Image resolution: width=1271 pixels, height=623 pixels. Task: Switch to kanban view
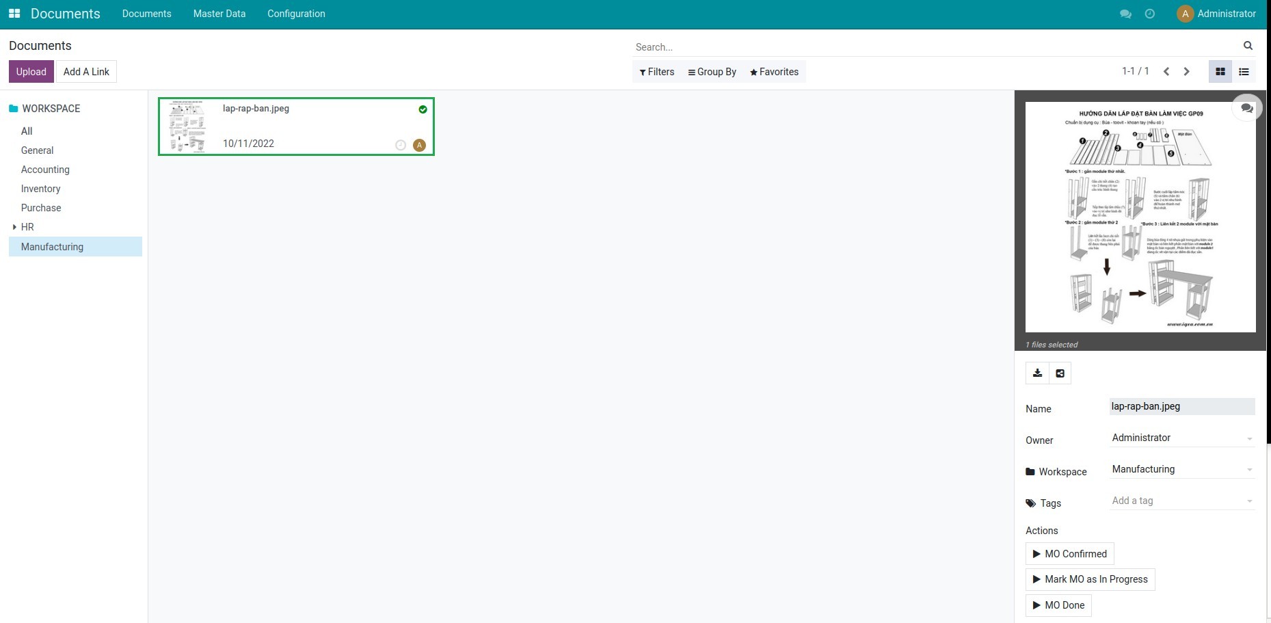tap(1220, 72)
